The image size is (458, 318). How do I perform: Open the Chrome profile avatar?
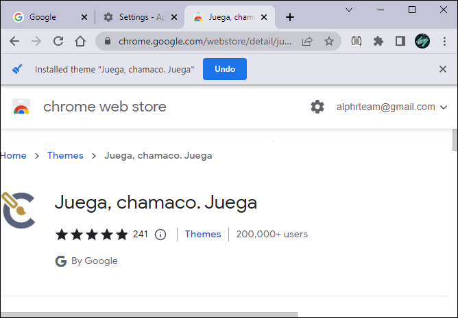(x=422, y=41)
